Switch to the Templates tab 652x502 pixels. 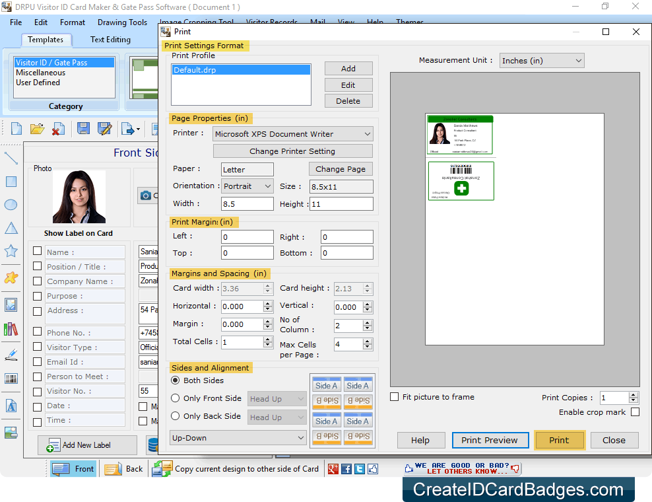46,40
